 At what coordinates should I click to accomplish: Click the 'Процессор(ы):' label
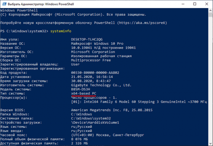14,97
